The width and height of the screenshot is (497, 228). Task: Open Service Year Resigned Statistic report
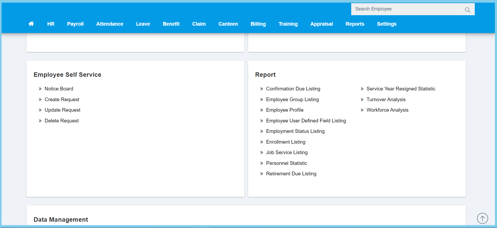[401, 89]
